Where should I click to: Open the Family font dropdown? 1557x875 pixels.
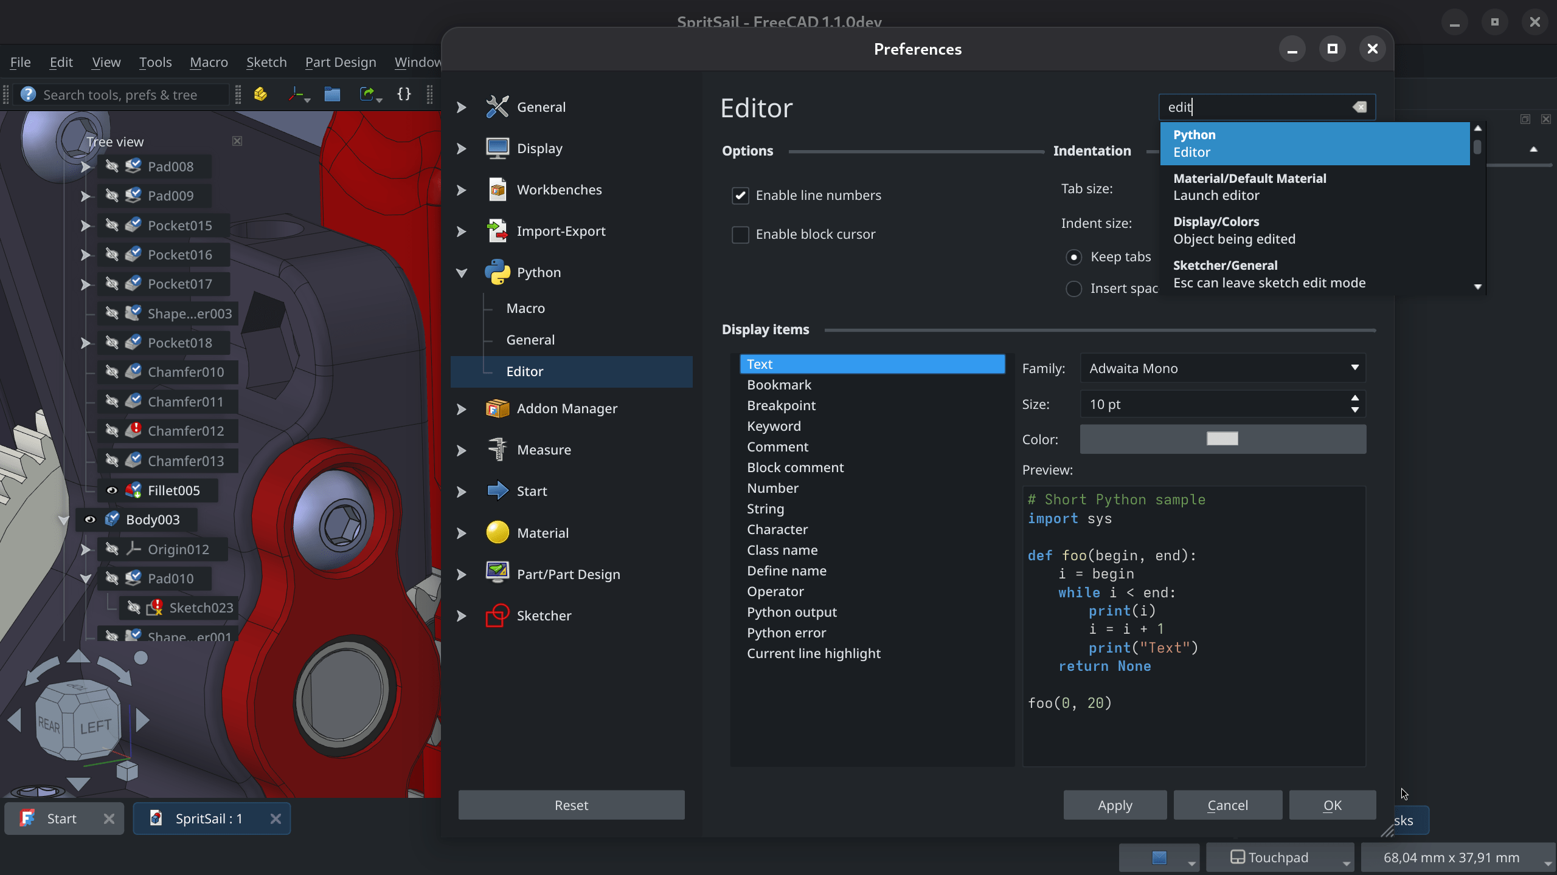coord(1222,368)
